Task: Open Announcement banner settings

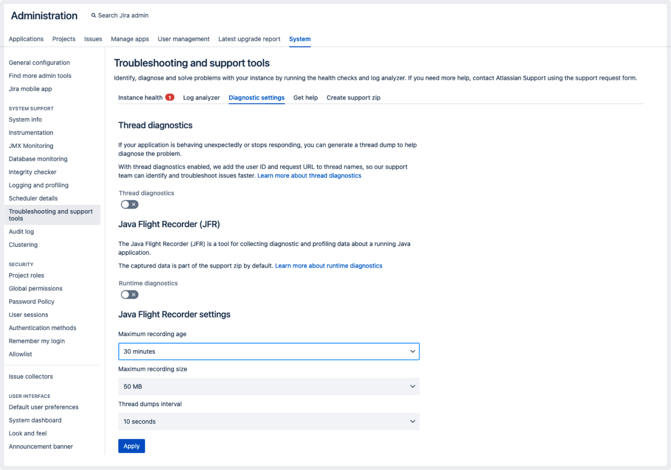Action: coord(41,447)
